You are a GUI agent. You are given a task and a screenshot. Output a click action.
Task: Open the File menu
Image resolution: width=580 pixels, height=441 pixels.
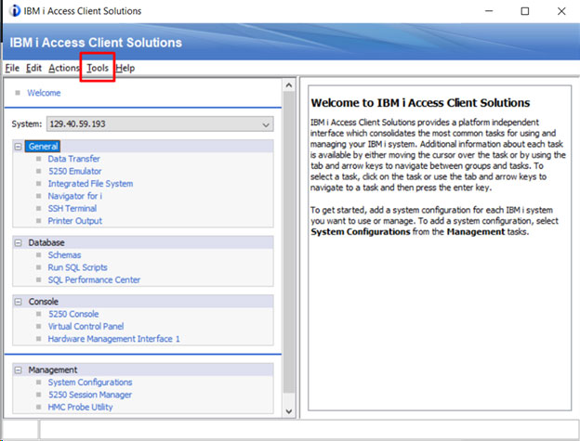pos(12,68)
